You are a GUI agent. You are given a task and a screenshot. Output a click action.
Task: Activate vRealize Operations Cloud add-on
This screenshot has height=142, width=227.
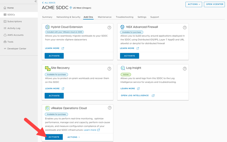[54, 137]
